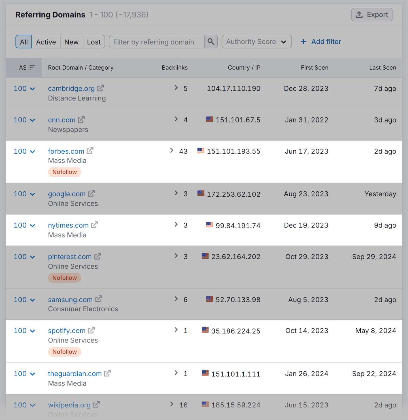408x420 pixels.
Task: Click the AS column sort icon
Action: [32, 67]
